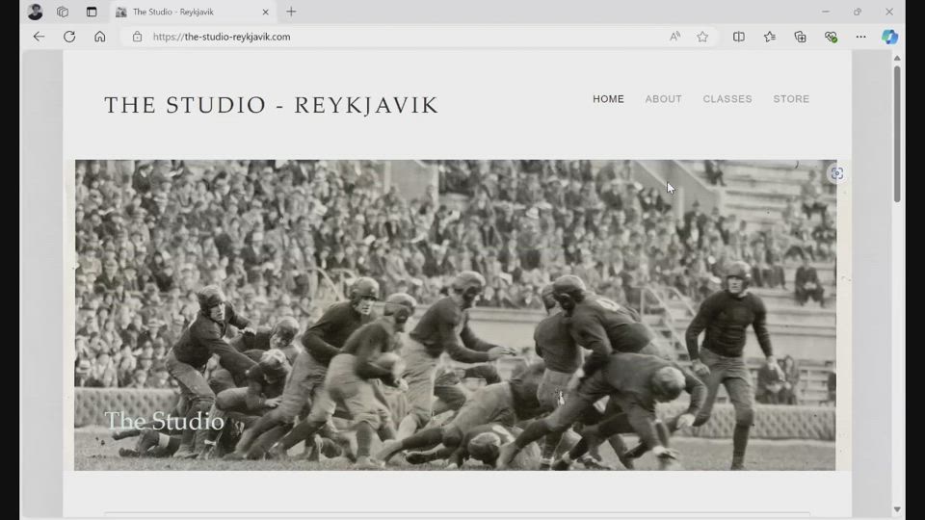Open Split screen view
This screenshot has height=520, width=925.
click(x=739, y=37)
